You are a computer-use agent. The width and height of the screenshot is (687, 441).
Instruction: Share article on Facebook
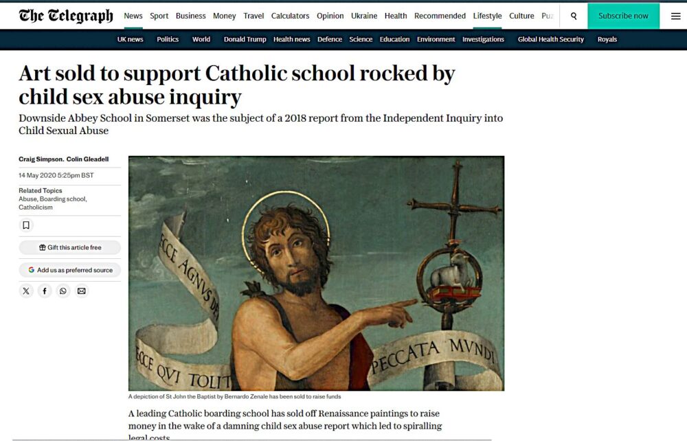coord(45,291)
